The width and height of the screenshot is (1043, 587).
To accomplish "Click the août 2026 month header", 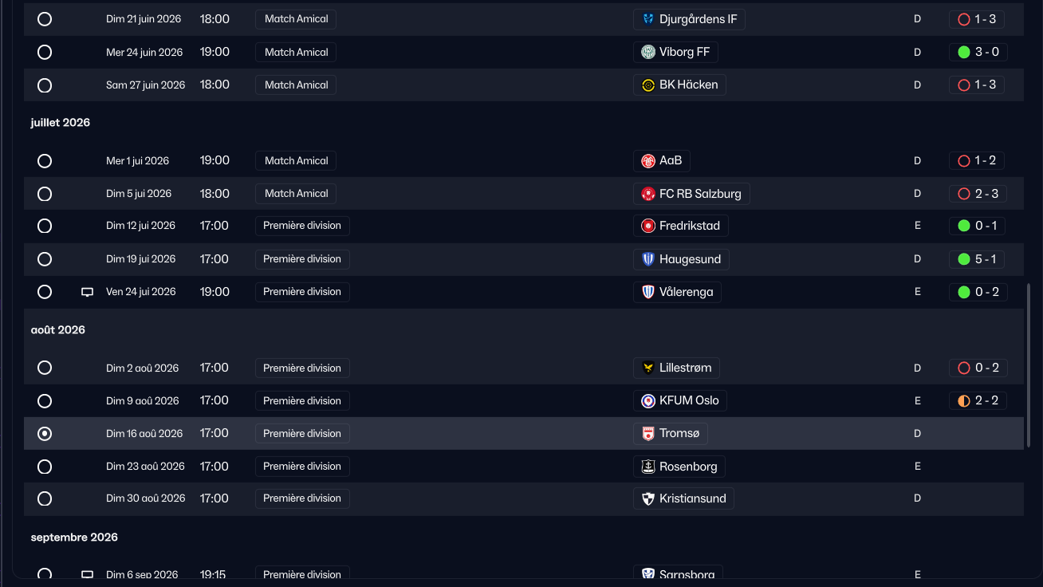I will pos(58,330).
